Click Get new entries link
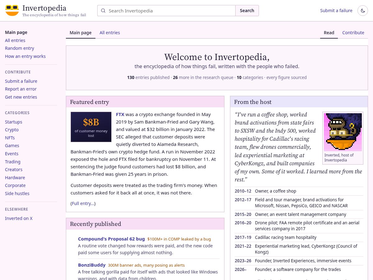The height and width of the screenshot is (280, 373). pyautogui.click(x=21, y=97)
